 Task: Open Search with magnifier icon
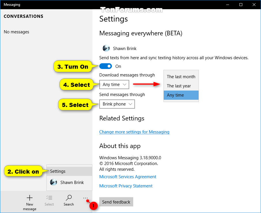(68, 198)
